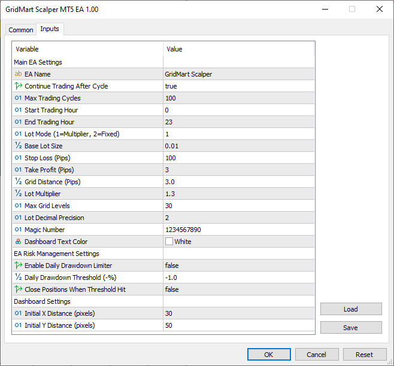Minimize the GridMart Scalper dialog
Viewport: 394px width, 366px height.
(325, 10)
